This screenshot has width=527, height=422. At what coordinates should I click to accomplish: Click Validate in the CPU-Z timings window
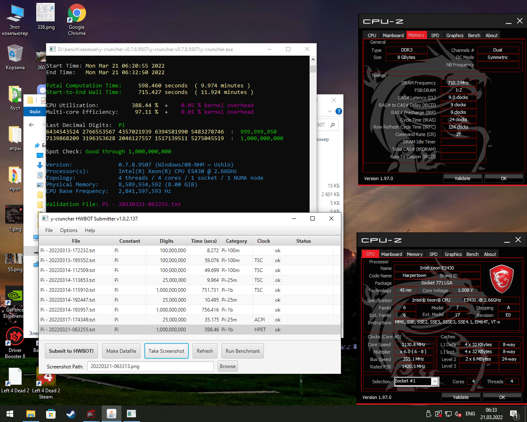coord(462,178)
